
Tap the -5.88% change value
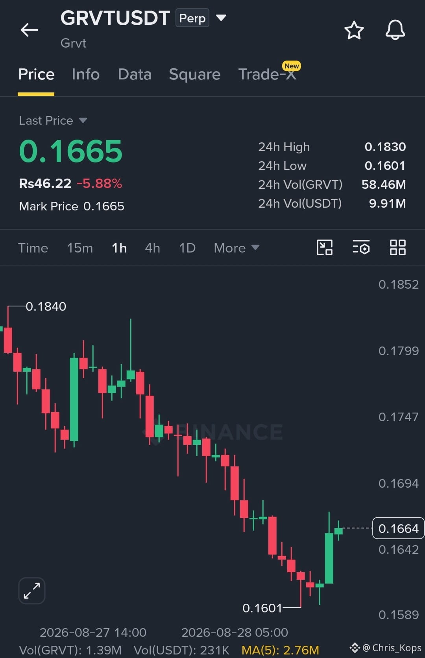99,183
